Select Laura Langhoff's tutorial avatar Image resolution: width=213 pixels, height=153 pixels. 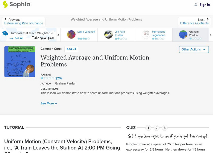coord(71,35)
